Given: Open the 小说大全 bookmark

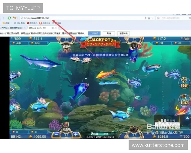Looking at the screenshot, I should coord(45,23).
